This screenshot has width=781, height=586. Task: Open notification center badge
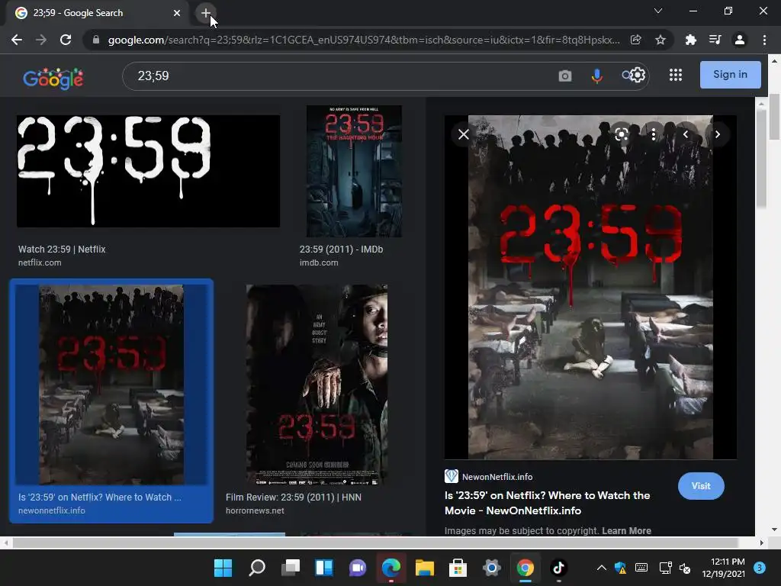(760, 568)
